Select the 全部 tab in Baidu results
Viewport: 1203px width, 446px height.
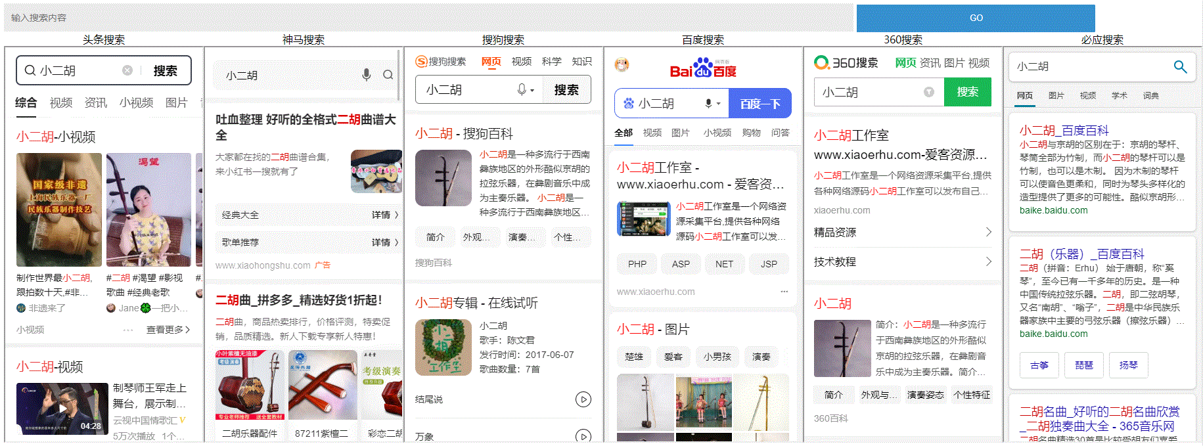point(624,133)
